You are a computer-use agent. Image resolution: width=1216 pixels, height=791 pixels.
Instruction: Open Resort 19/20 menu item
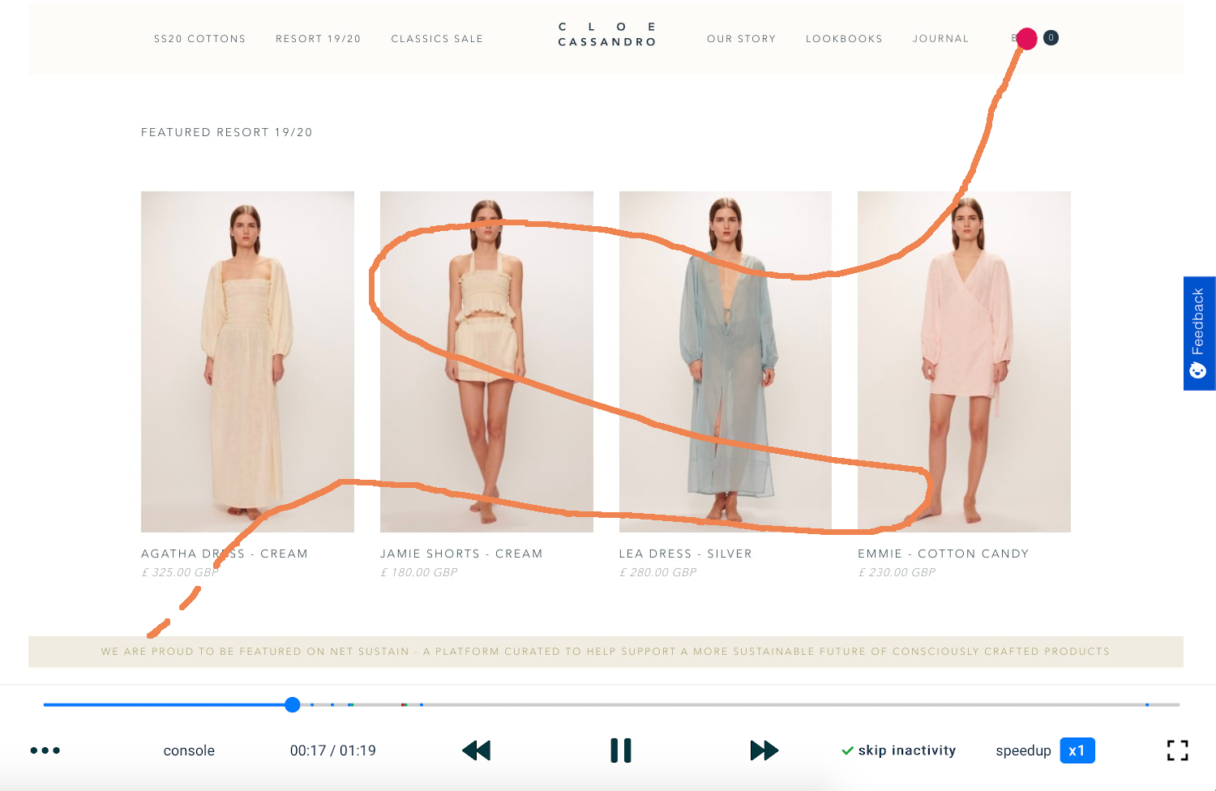pyautogui.click(x=318, y=39)
